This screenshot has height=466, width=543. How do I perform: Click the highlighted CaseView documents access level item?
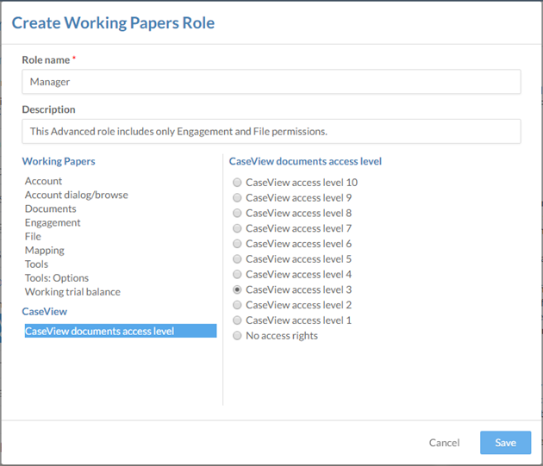click(119, 331)
